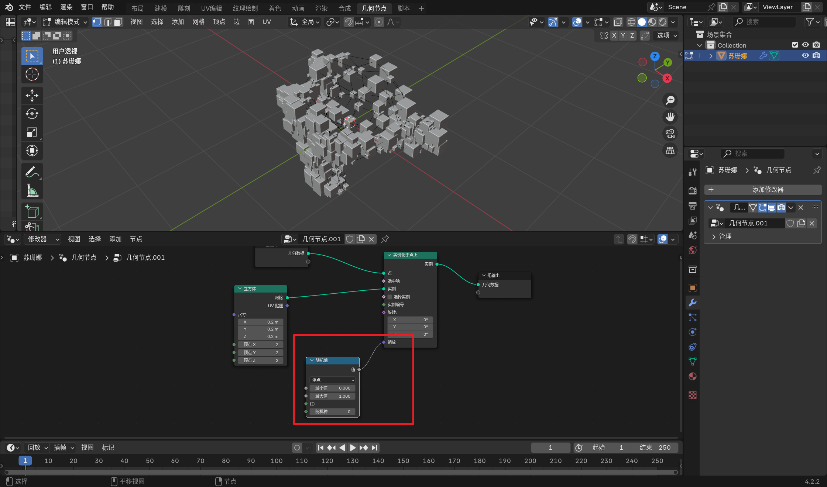
Task: Open the 回放 playback dropdown
Action: click(38, 448)
